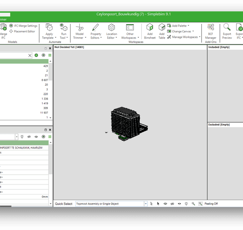Image resolution: width=243 pixels, height=230 pixels.
Task: Open the Placement Editor
Action: point(24,31)
